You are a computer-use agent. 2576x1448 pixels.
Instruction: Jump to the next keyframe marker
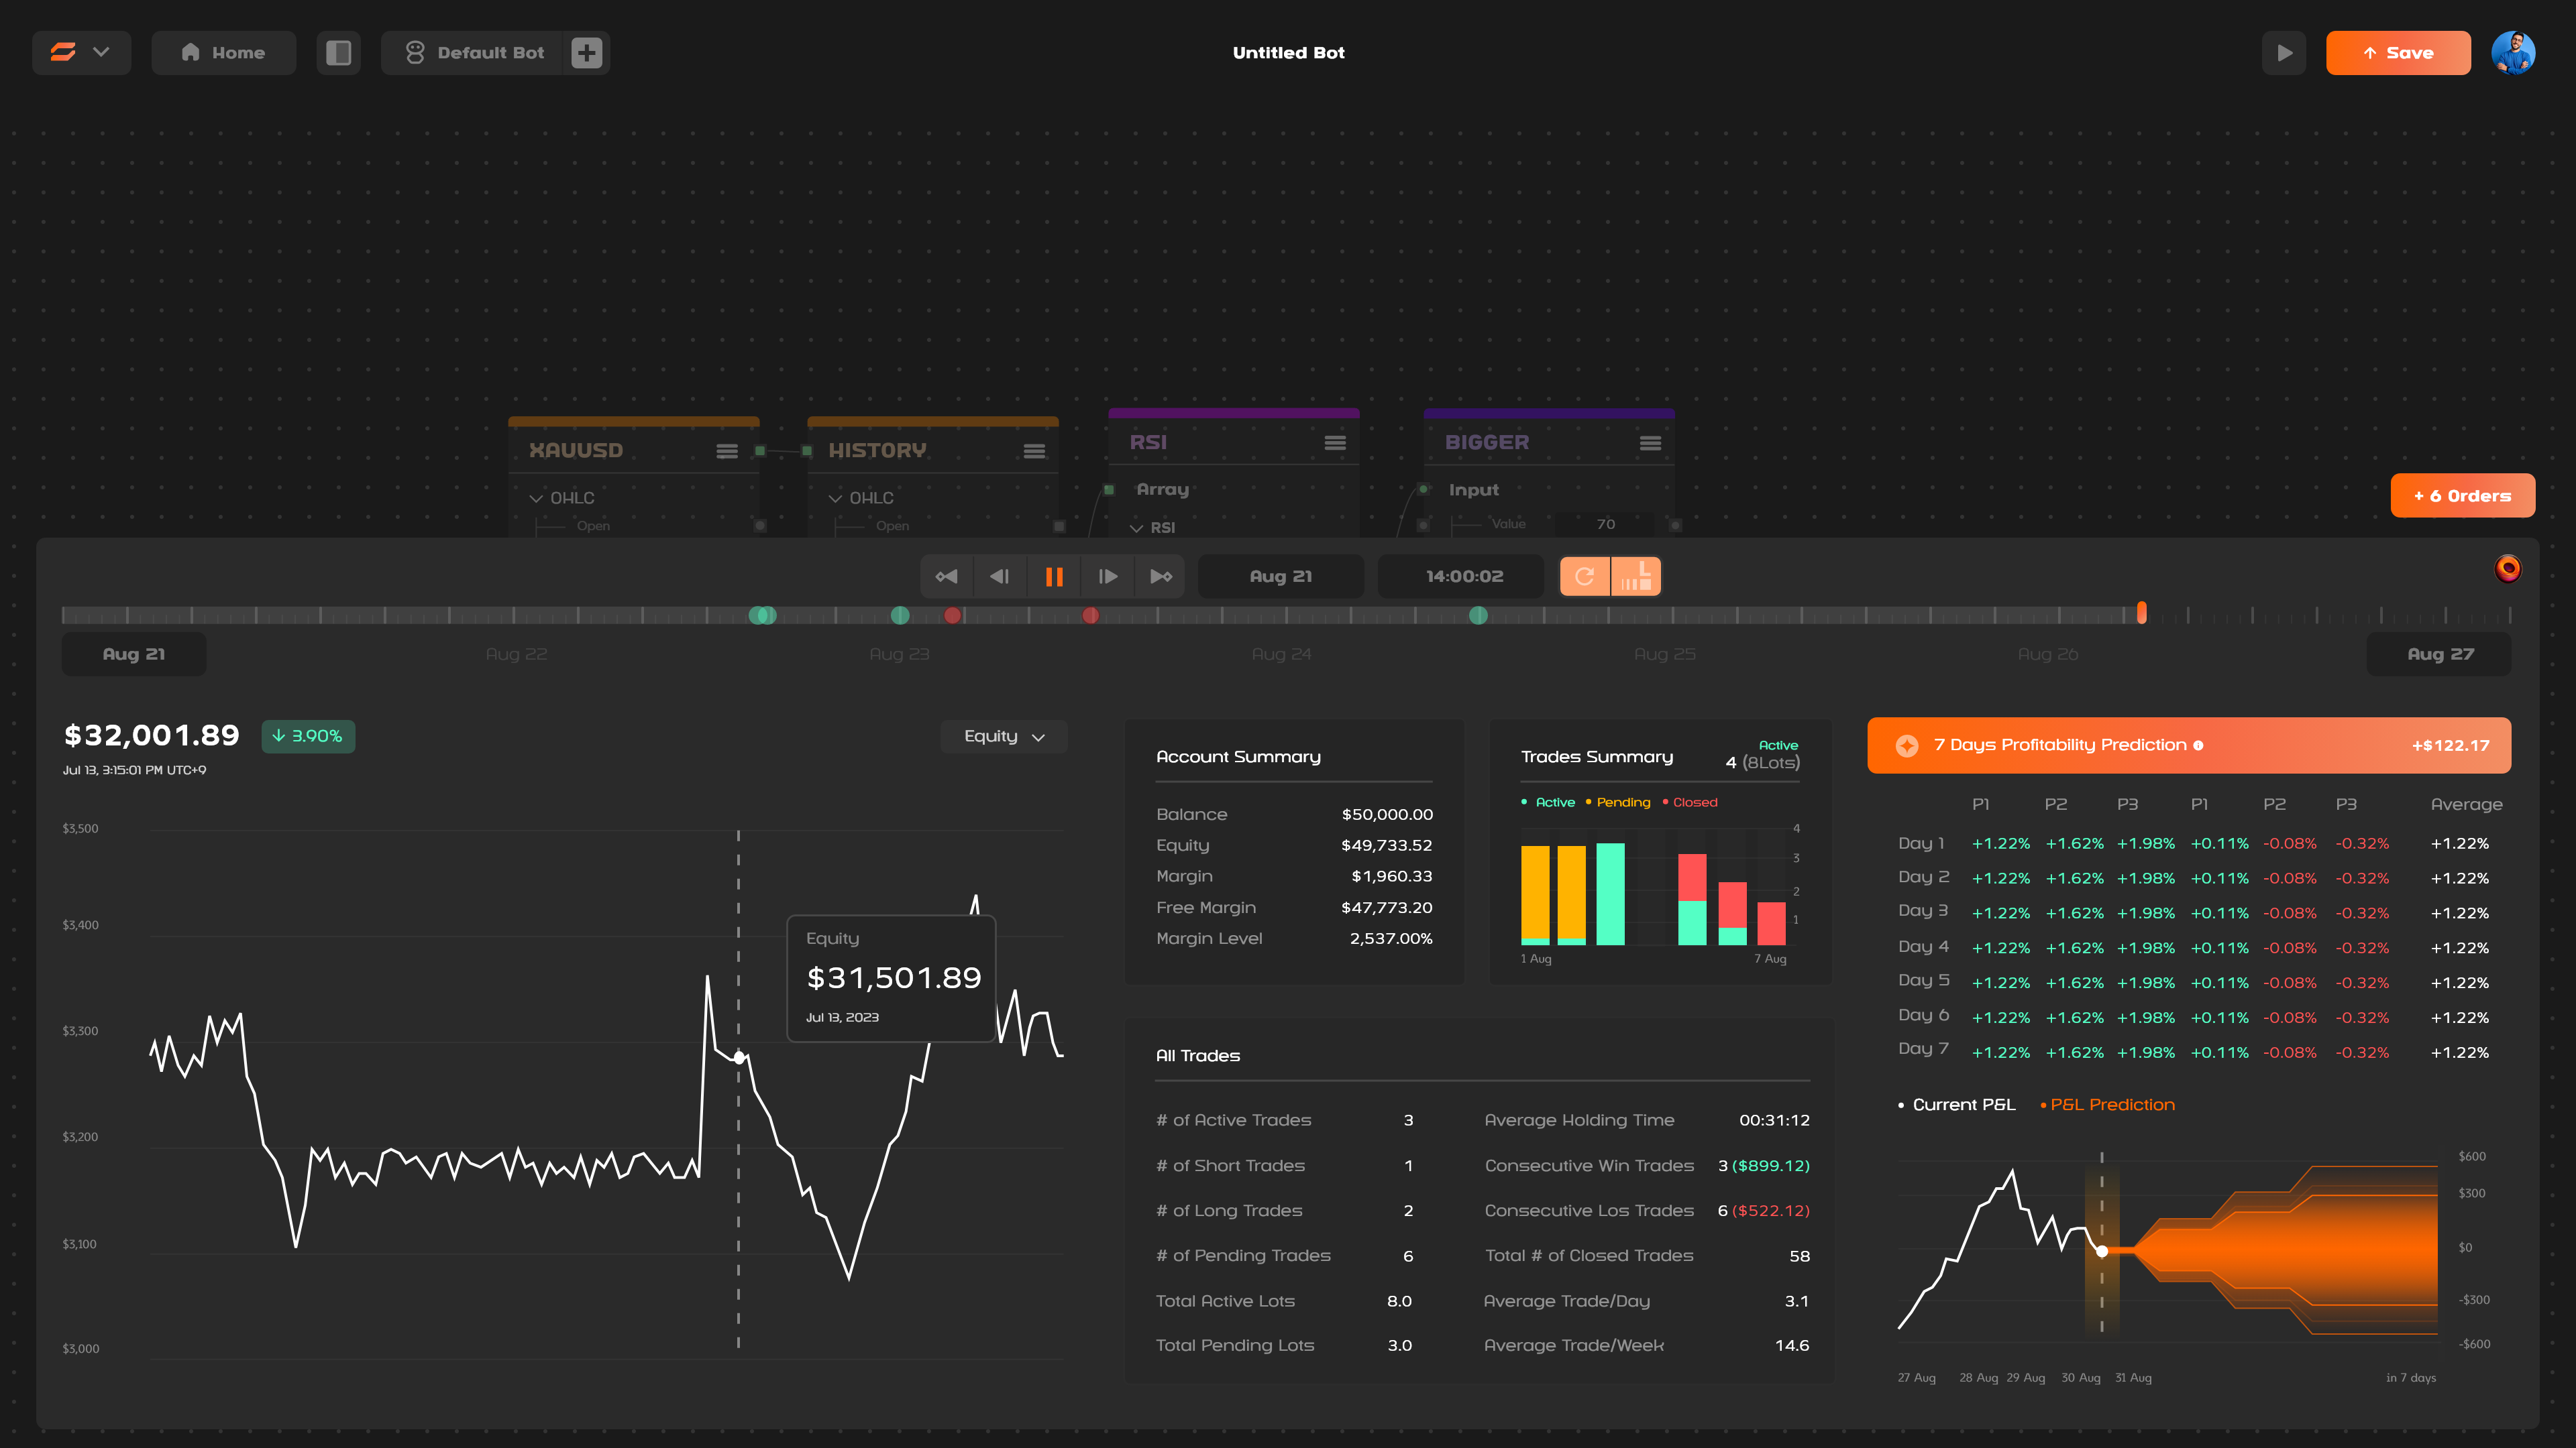1160,577
